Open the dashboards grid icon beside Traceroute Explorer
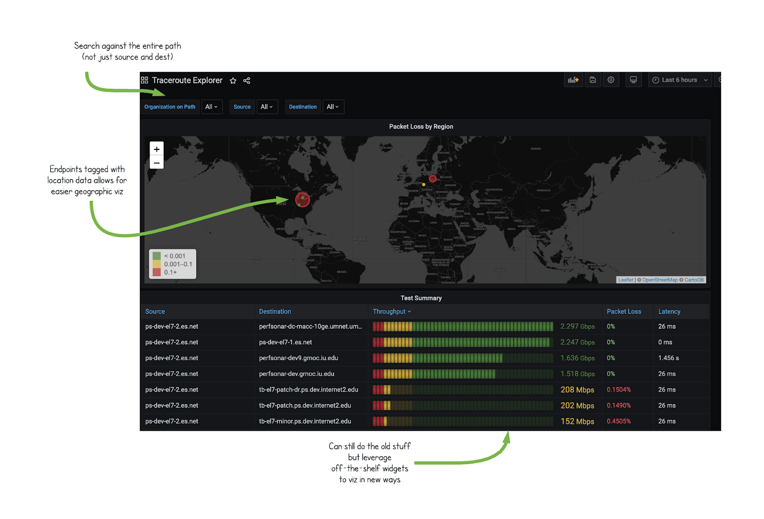Viewport: 764px width, 519px height. [144, 80]
